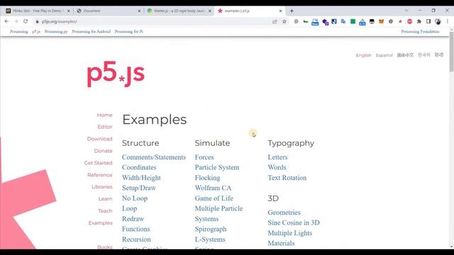
Task: Open the Coordinates example
Action: pyautogui.click(x=139, y=167)
